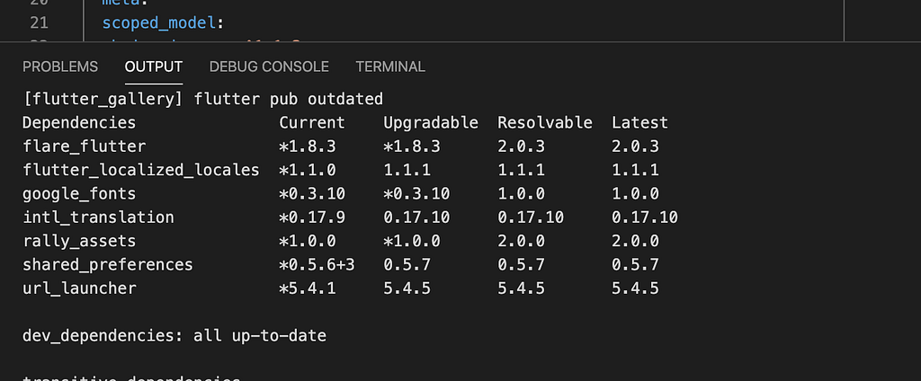Click the url_launcher package name
The height and width of the screenshot is (381, 921).
[x=79, y=288]
